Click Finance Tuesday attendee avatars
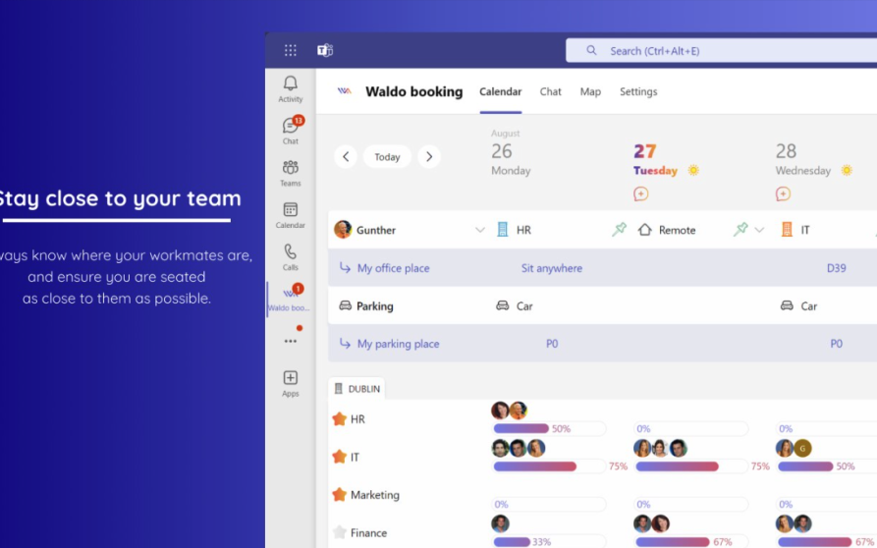The width and height of the screenshot is (877, 548). (x=651, y=523)
